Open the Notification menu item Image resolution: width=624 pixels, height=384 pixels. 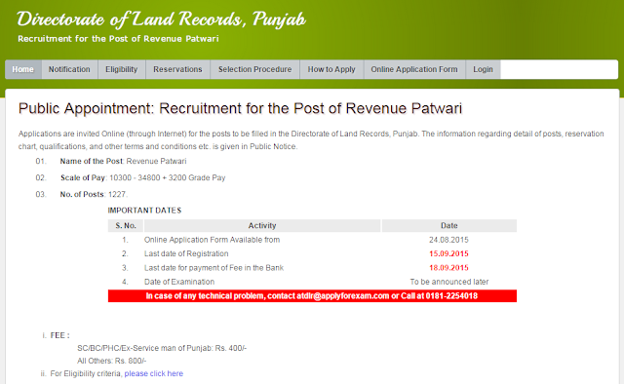69,69
